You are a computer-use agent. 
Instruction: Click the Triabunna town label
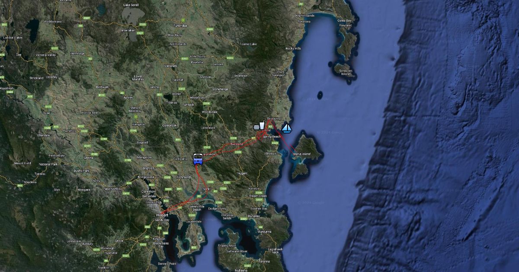coord(274,118)
